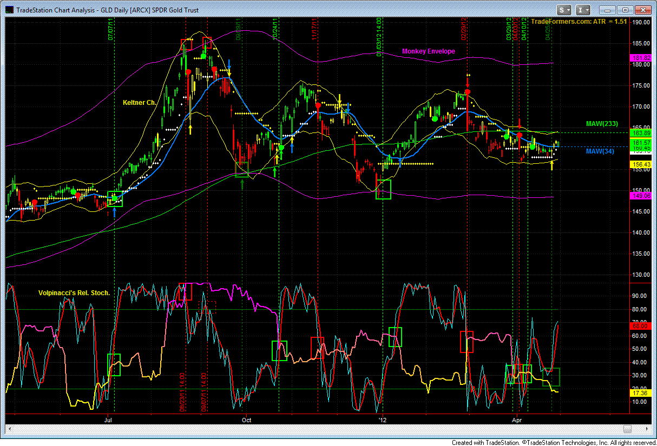This screenshot has height=446, width=657.
Task: Click the 07/07/11 vertical date marker
Action: pos(111,30)
